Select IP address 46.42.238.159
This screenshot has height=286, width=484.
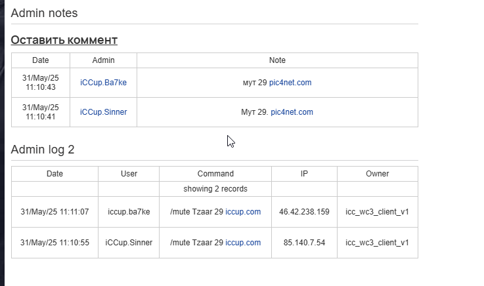(304, 212)
